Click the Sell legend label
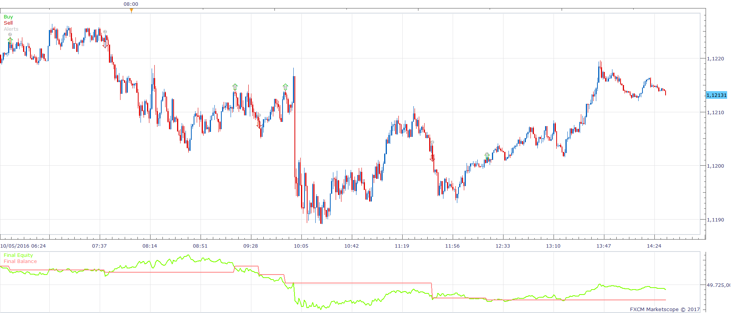Screen dimensions: 731x313 pos(8,23)
